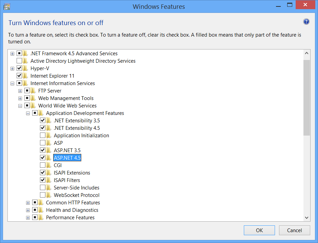
Task: Select the Server-Side Includes label
Action: (x=77, y=187)
